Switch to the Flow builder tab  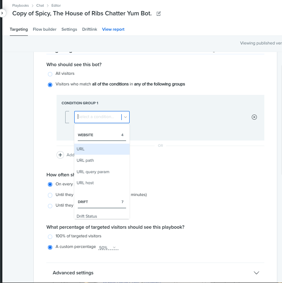tap(45, 29)
